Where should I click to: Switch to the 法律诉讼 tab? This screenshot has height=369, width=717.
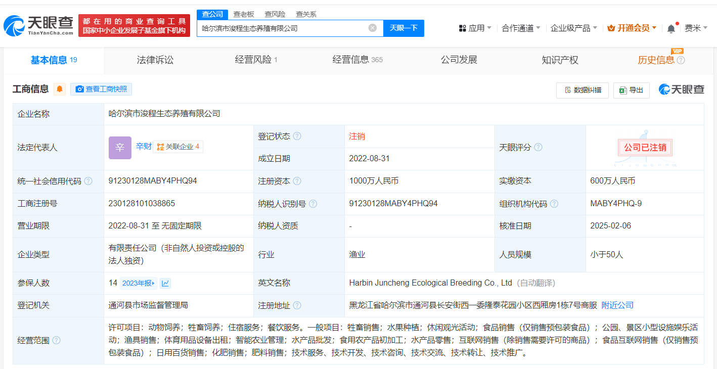tap(155, 59)
